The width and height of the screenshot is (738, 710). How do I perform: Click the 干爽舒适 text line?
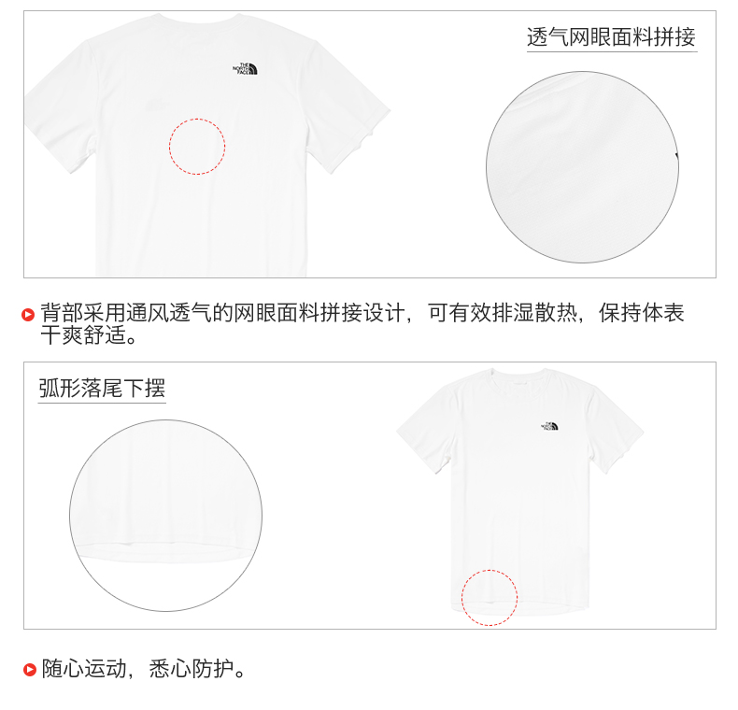pyautogui.click(x=89, y=335)
